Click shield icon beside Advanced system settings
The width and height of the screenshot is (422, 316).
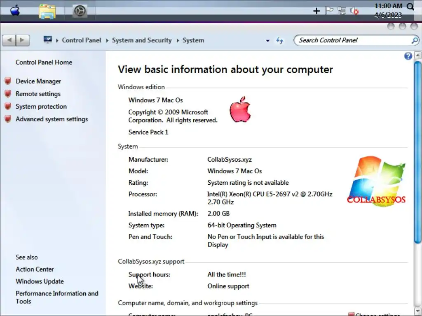[8, 119]
